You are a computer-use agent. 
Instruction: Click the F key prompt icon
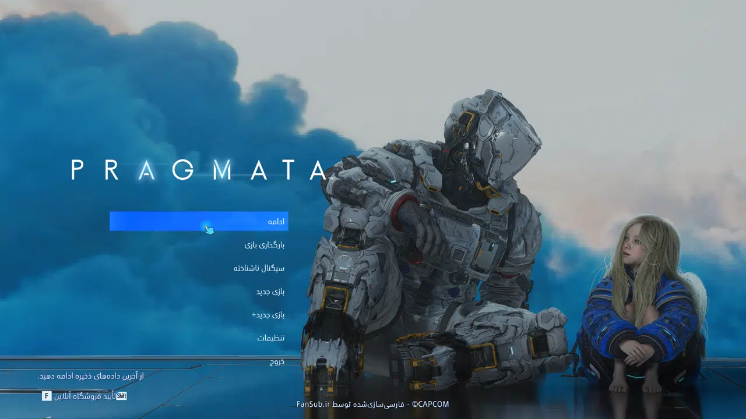(x=47, y=396)
